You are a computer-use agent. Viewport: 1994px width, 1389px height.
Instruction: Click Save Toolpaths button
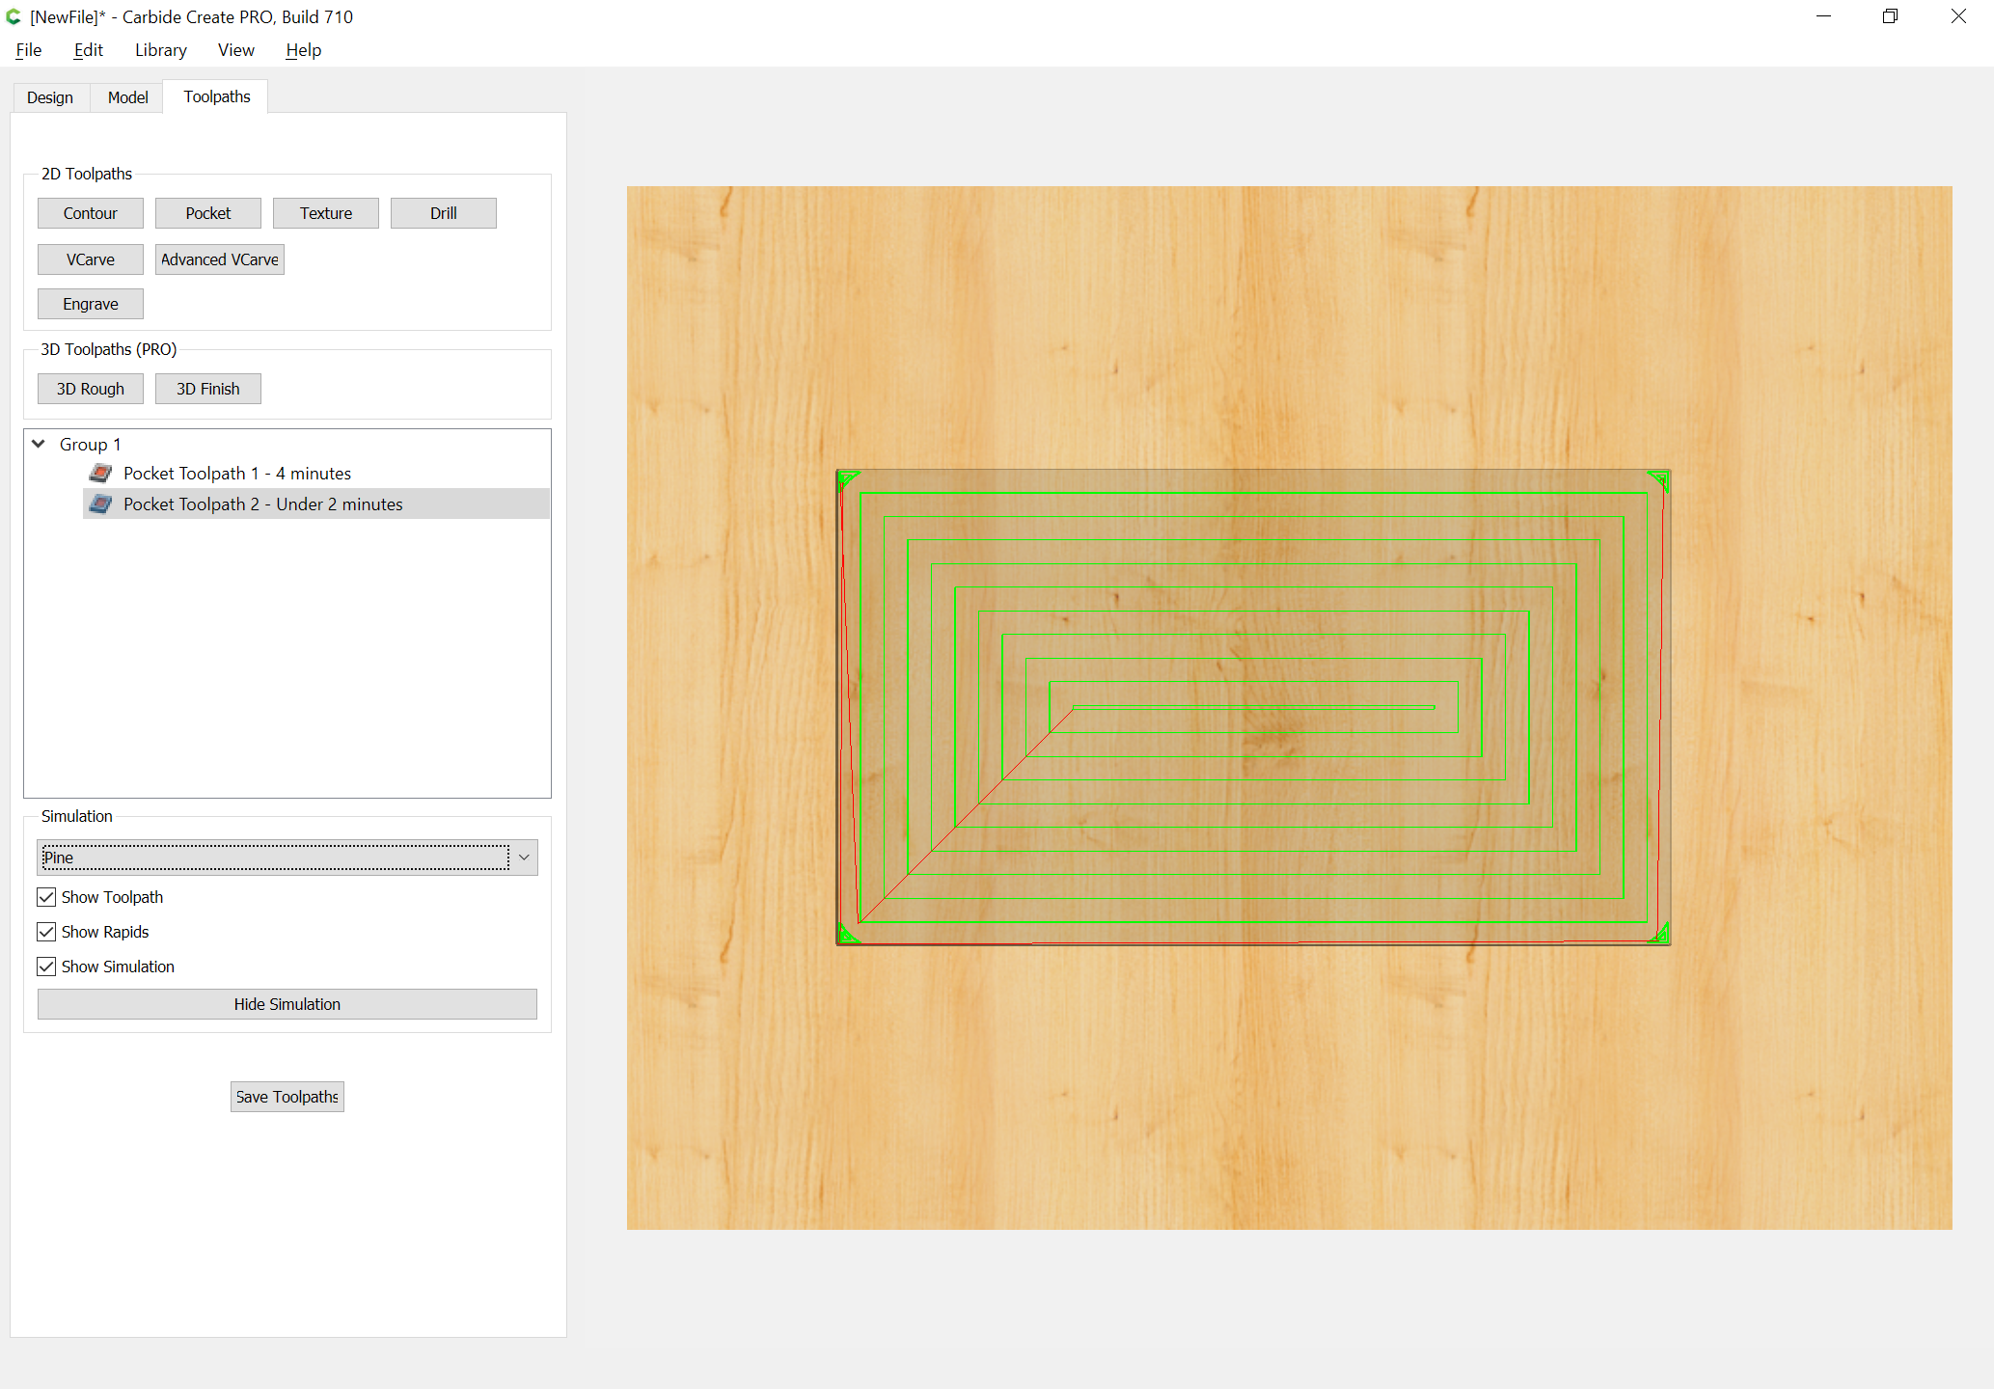[x=287, y=1097]
